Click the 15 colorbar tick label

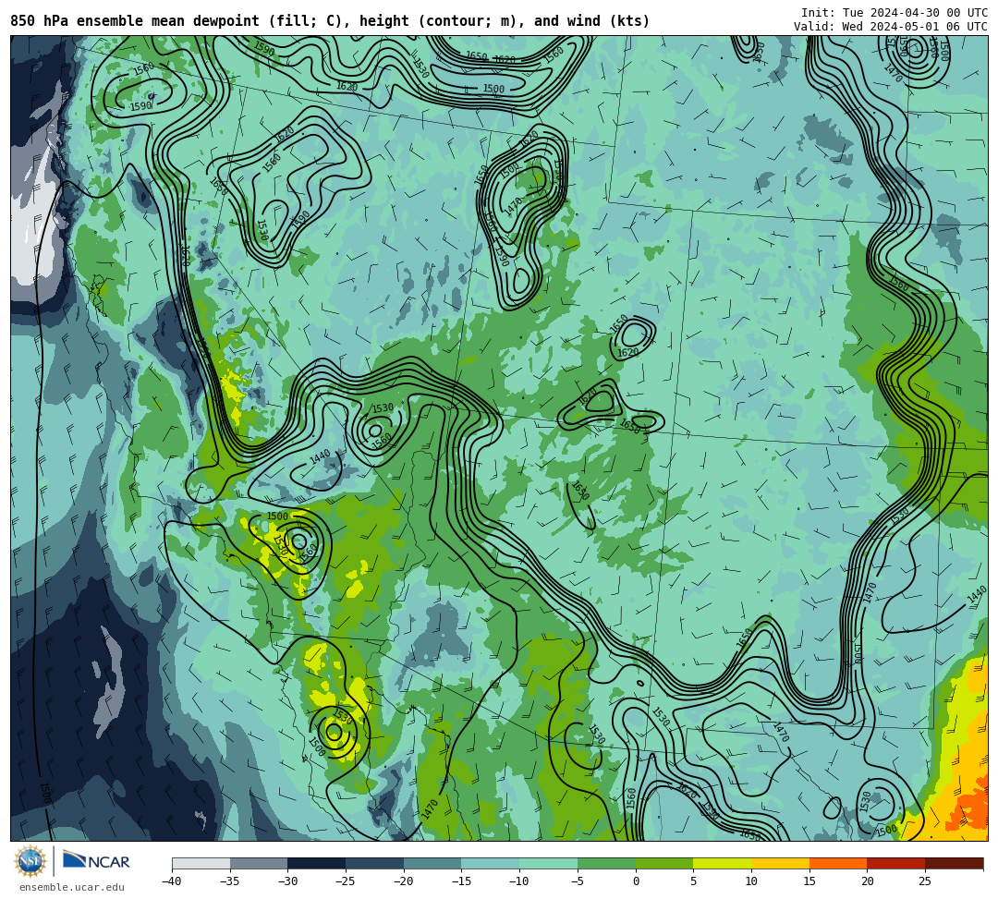(809, 881)
